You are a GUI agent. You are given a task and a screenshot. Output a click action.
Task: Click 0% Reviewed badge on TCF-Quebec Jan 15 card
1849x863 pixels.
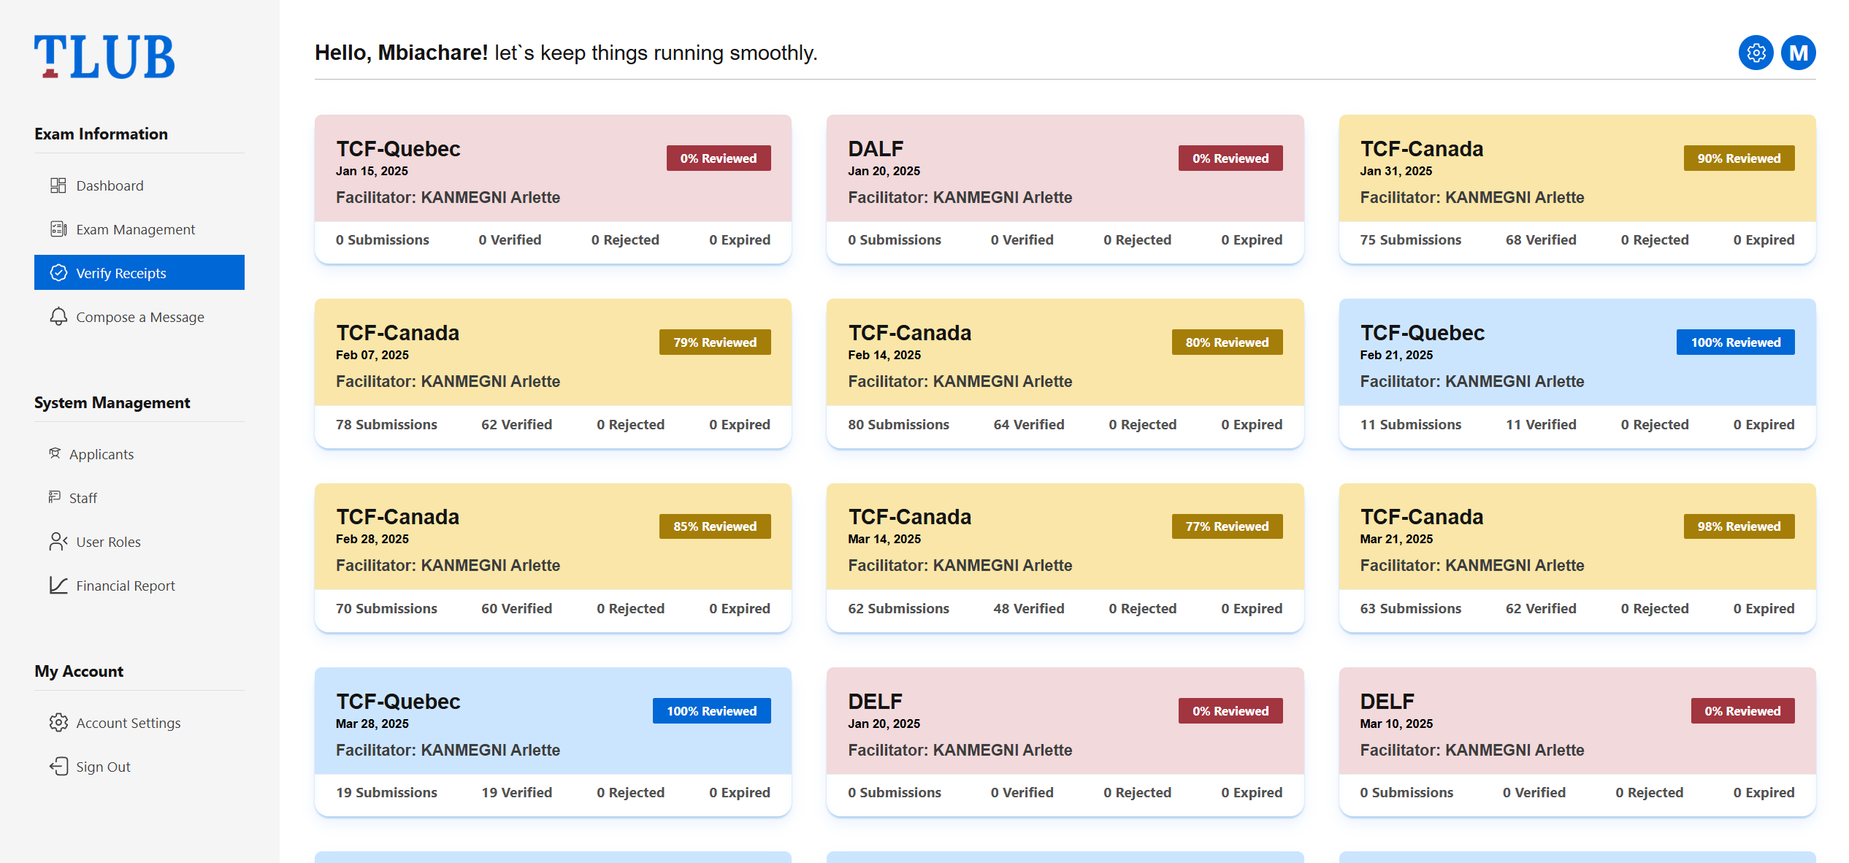click(719, 158)
